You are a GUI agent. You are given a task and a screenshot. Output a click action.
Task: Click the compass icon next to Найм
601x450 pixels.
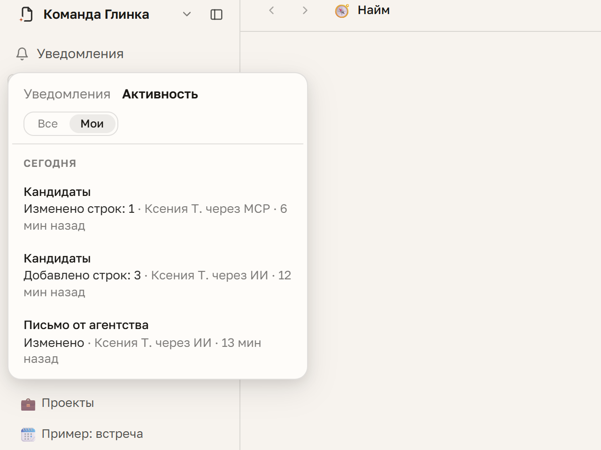pos(342,11)
